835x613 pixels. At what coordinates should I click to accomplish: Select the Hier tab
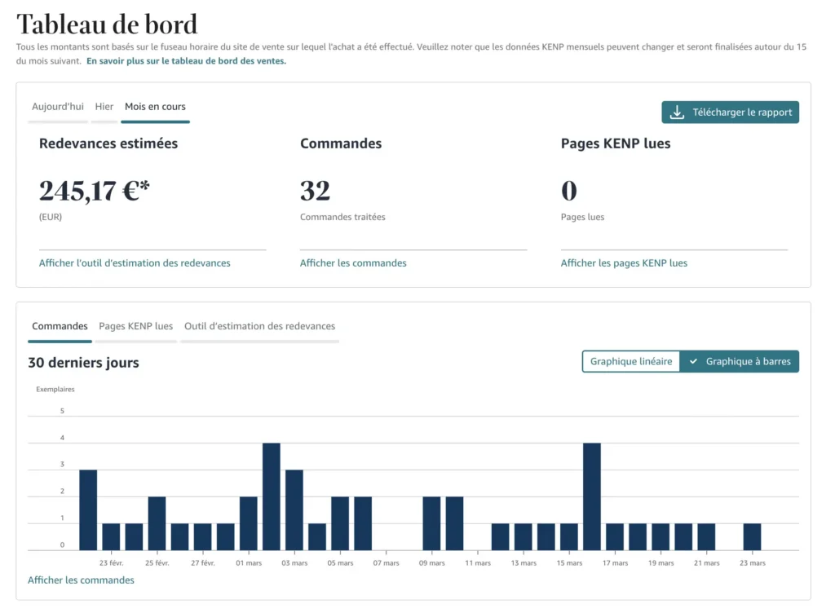[104, 107]
